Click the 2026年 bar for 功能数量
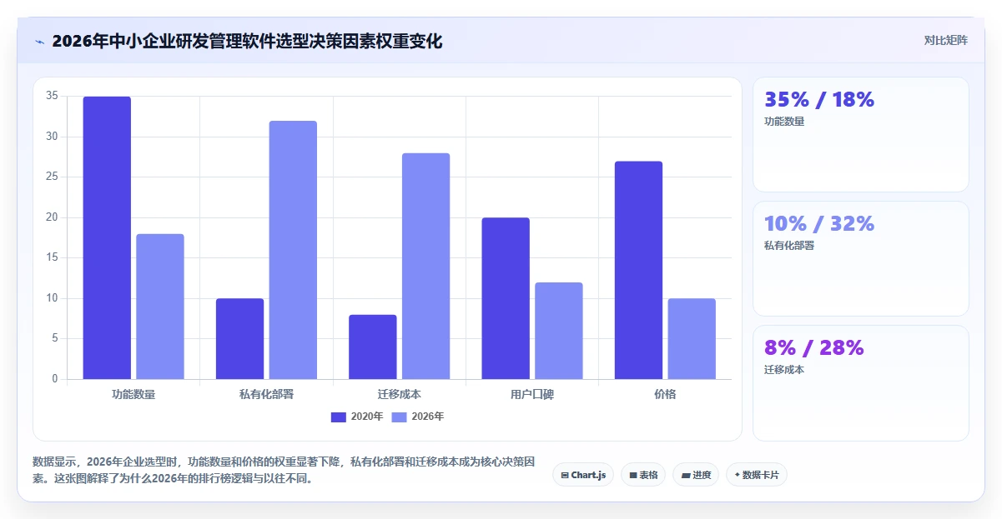This screenshot has height=519, width=1002. click(x=160, y=307)
